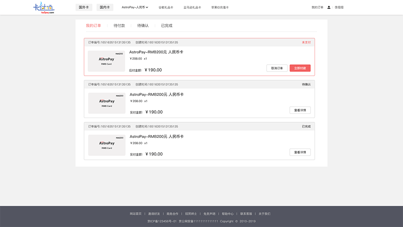Screen dimensions: 403x227
Task: Click the 待确认 status label in the order header
Action: pyautogui.click(x=306, y=84)
